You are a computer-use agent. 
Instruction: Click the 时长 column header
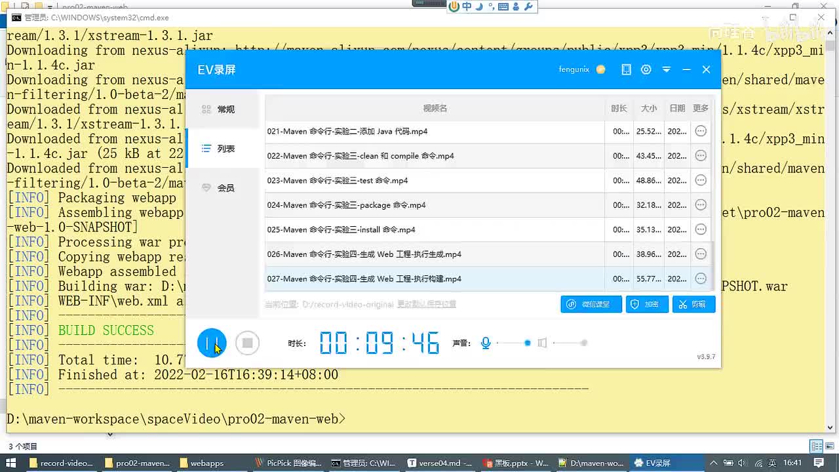(x=619, y=108)
